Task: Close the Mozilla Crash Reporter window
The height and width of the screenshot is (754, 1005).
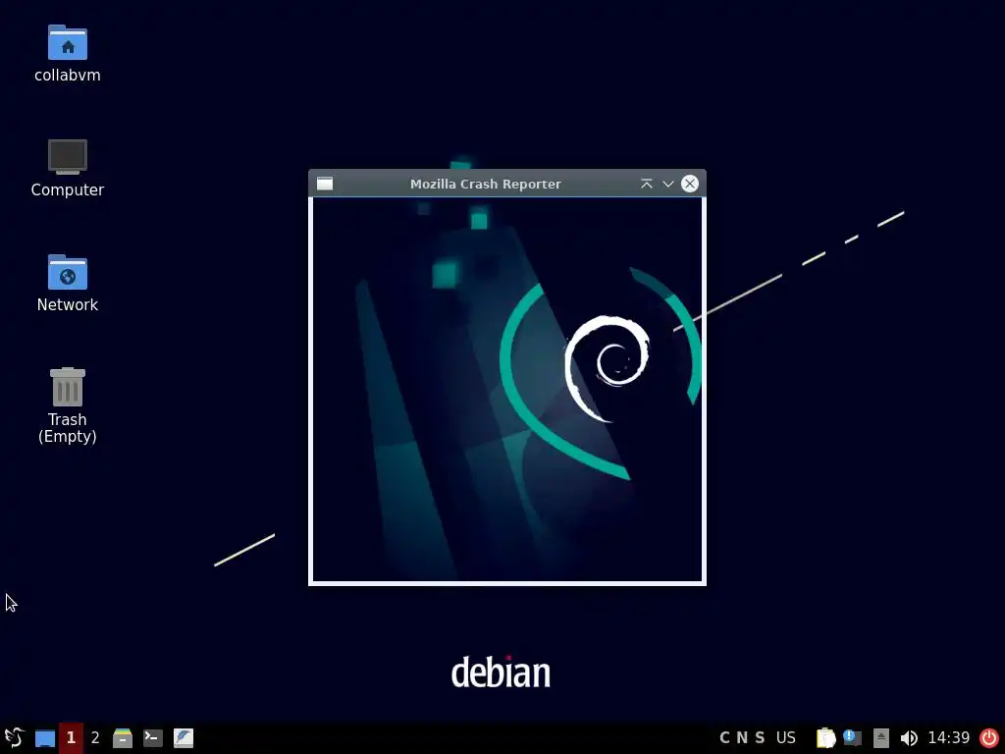Action: pos(690,184)
